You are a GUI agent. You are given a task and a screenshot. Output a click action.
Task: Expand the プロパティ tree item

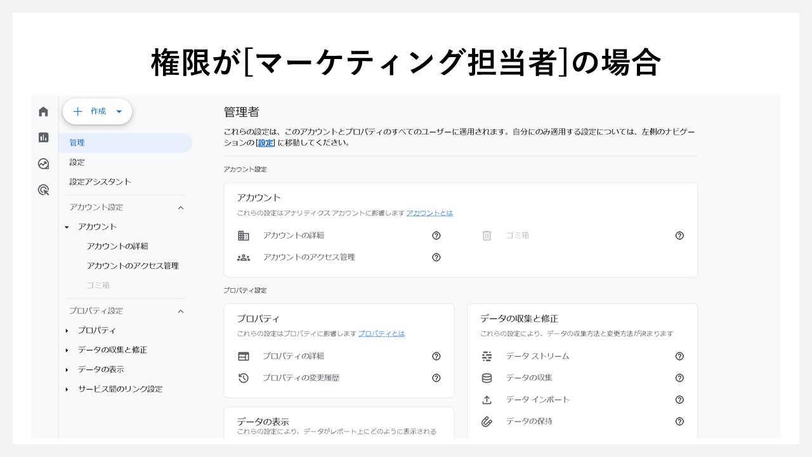coord(69,330)
